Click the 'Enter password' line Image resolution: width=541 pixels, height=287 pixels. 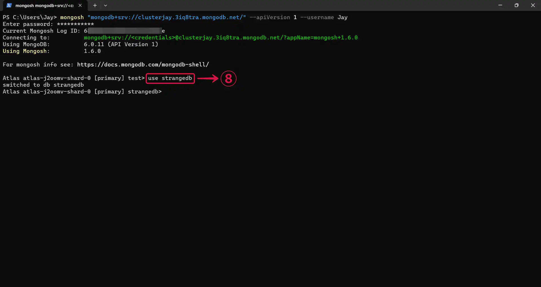pos(48,24)
